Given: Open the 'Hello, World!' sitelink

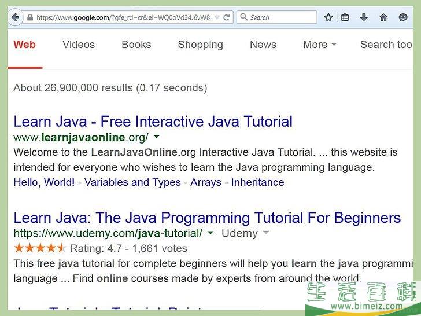Looking at the screenshot, I should [44, 182].
